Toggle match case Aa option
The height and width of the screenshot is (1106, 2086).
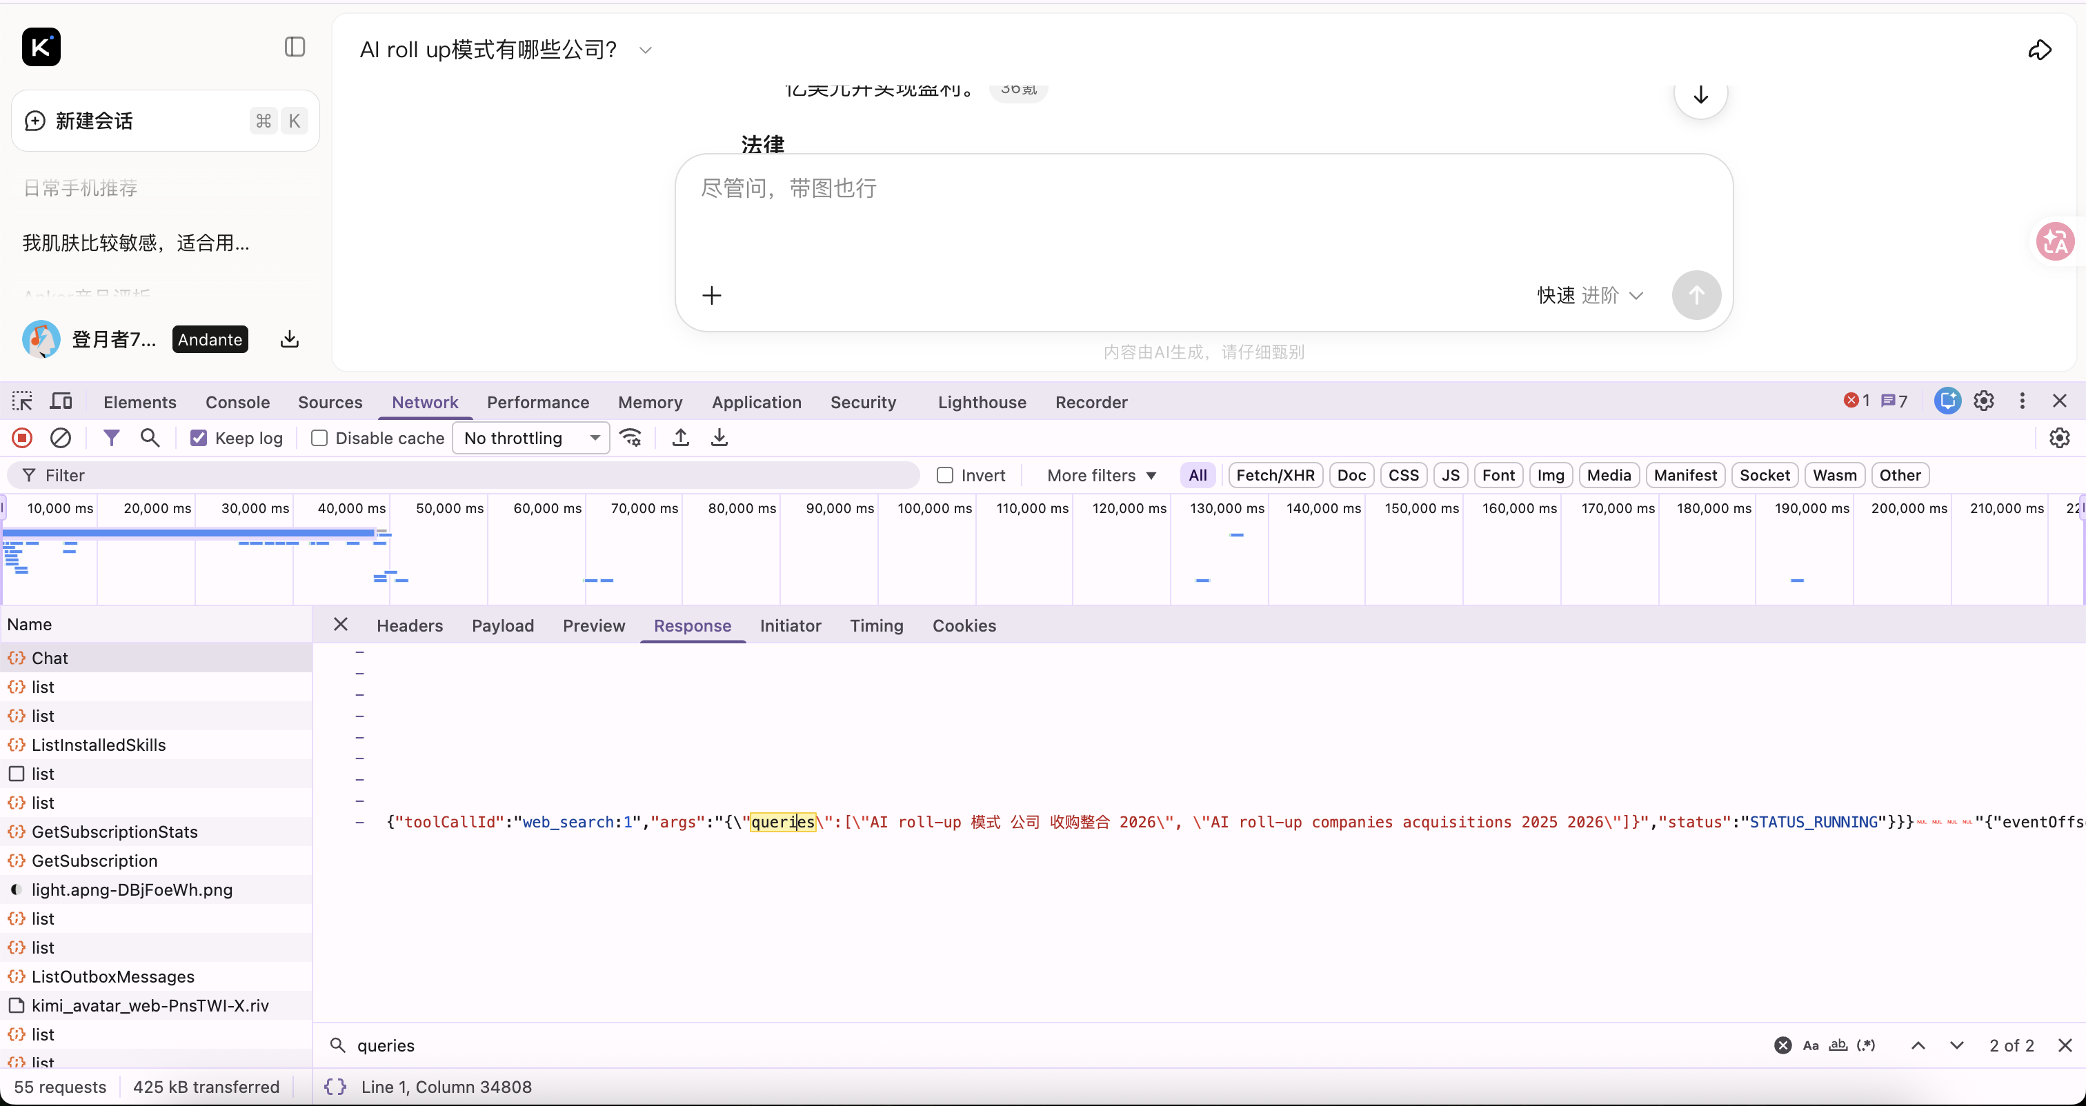[x=1811, y=1045]
